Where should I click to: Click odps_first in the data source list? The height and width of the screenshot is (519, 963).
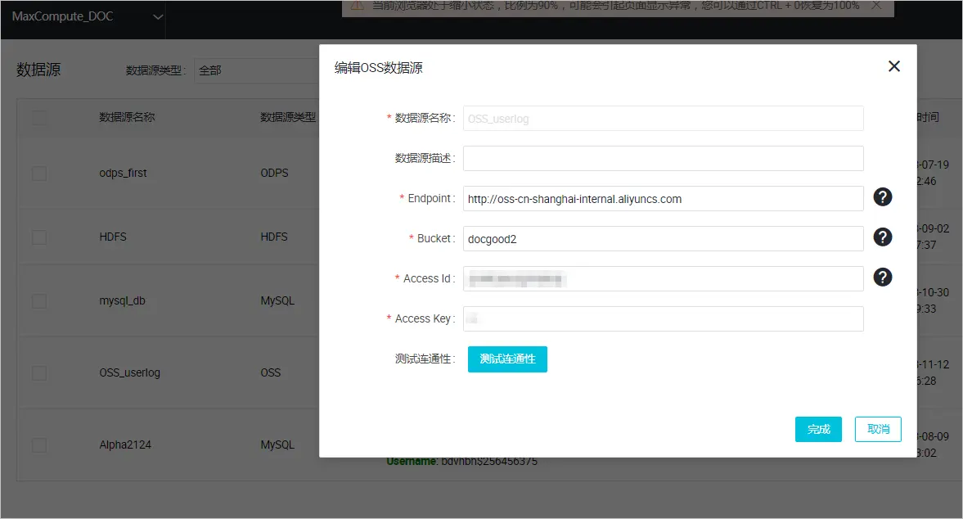pos(123,174)
